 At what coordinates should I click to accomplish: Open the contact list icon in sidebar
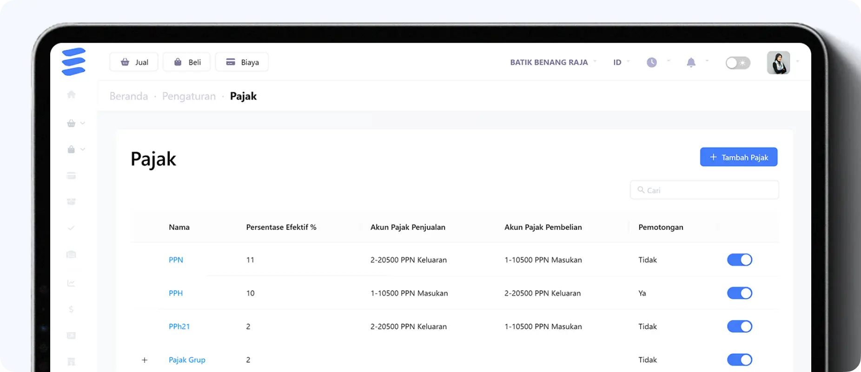pos(71,336)
